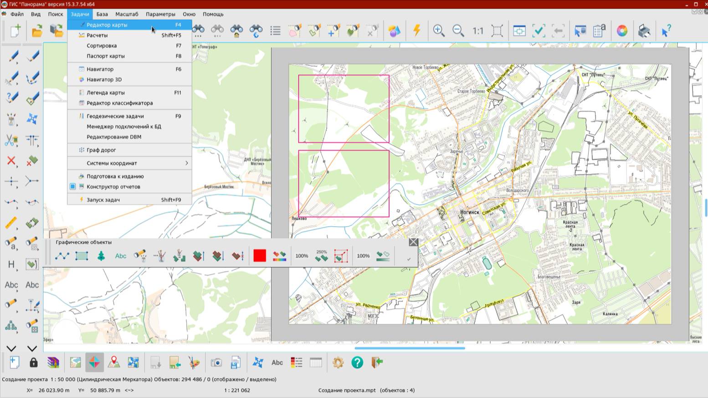Toggle the highlighted compass-diamond button in bottom toolbar
The image size is (708, 398).
tap(94, 362)
